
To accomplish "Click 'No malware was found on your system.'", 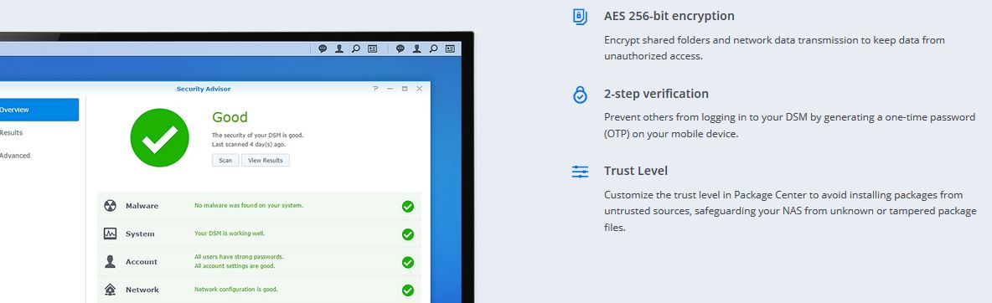I will 249,205.
